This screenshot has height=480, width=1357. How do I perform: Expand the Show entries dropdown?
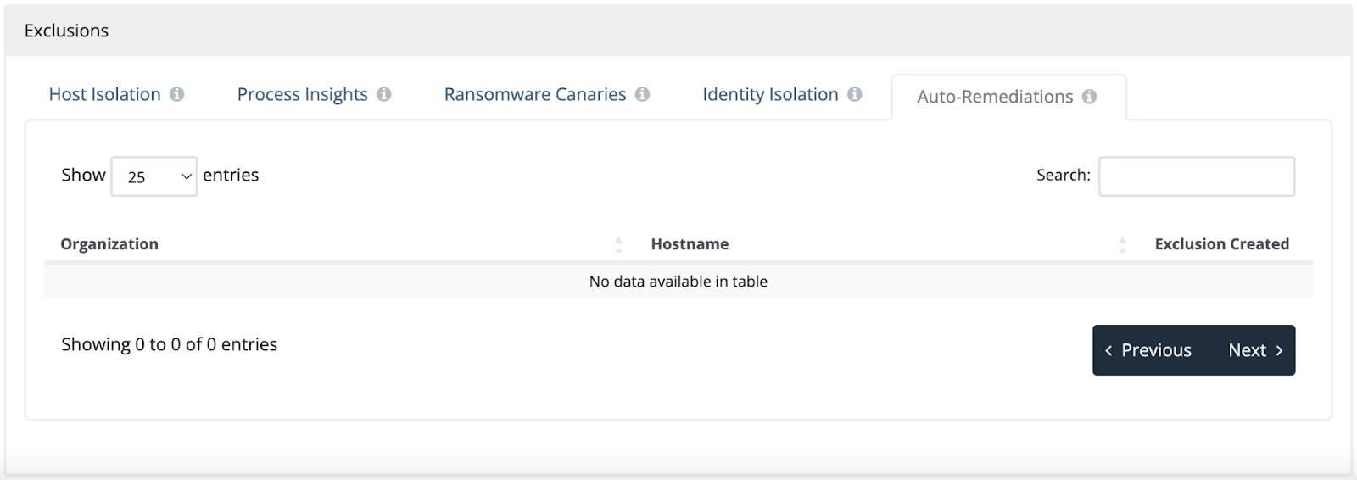(154, 176)
